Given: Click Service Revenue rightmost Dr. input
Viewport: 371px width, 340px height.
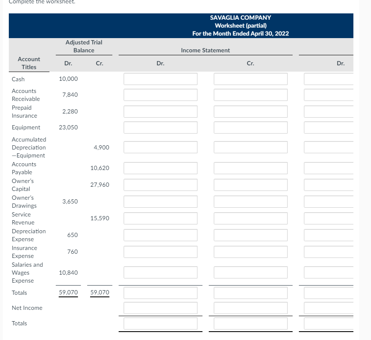Looking at the screenshot, I should tap(329, 218).
